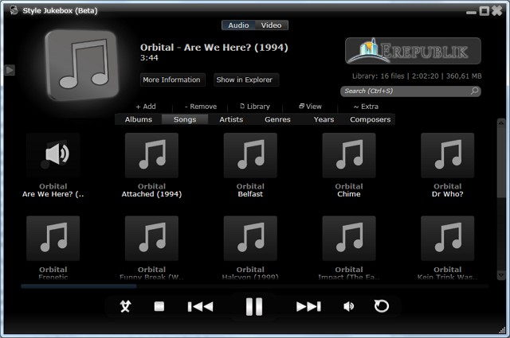The image size is (510, 338).
Task: Click scrollbar up arrow in song list
Action: point(501,122)
